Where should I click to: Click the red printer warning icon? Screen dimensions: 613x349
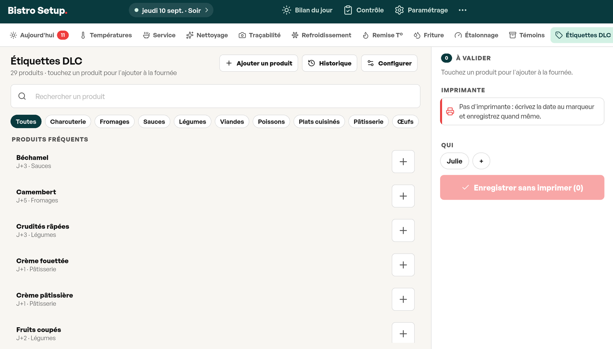(450, 111)
